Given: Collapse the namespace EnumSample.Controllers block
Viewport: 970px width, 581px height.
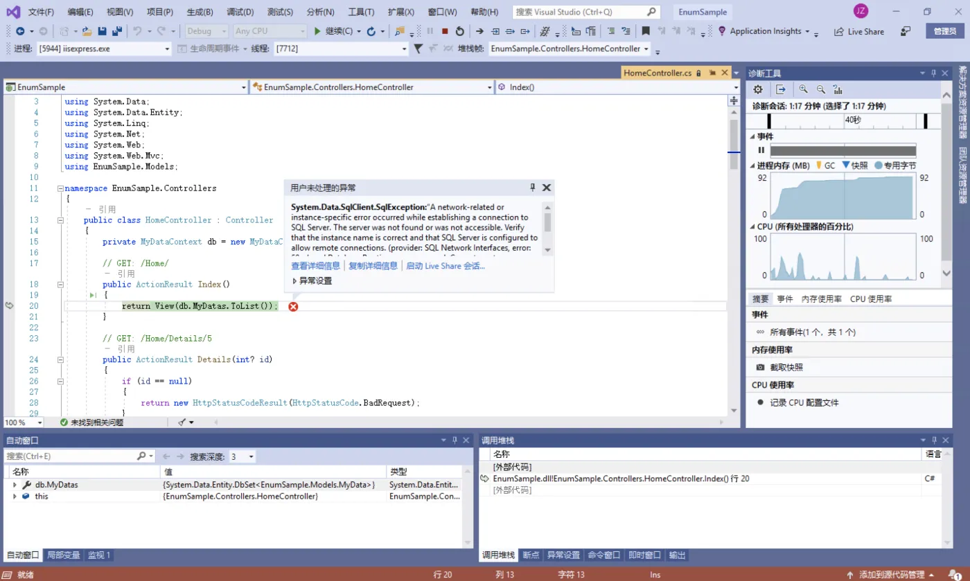Looking at the screenshot, I should [x=60, y=188].
